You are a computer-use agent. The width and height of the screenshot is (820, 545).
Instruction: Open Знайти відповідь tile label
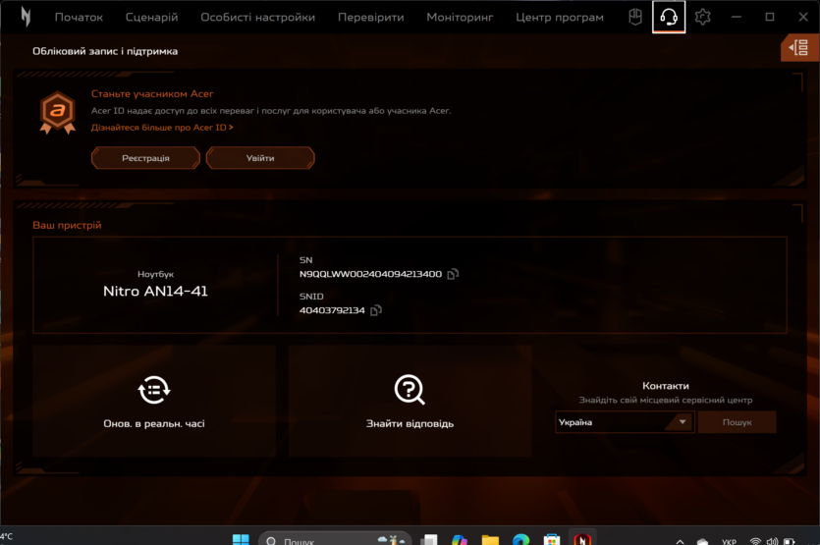(410, 423)
